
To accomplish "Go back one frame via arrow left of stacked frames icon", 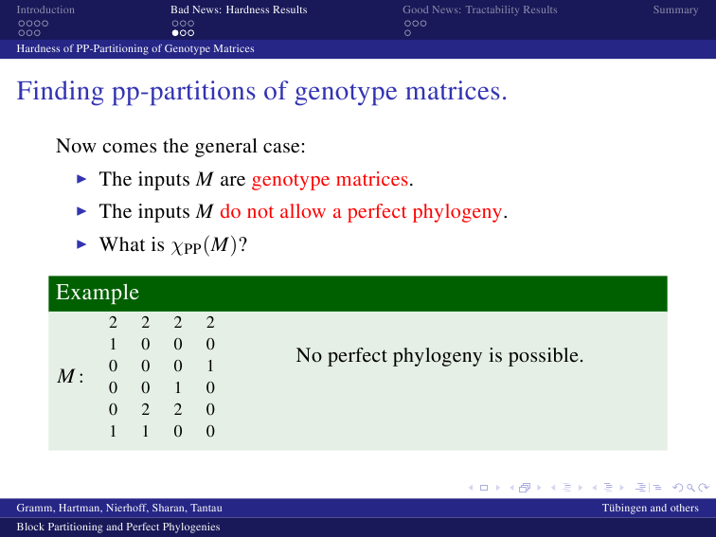I will [x=511, y=488].
